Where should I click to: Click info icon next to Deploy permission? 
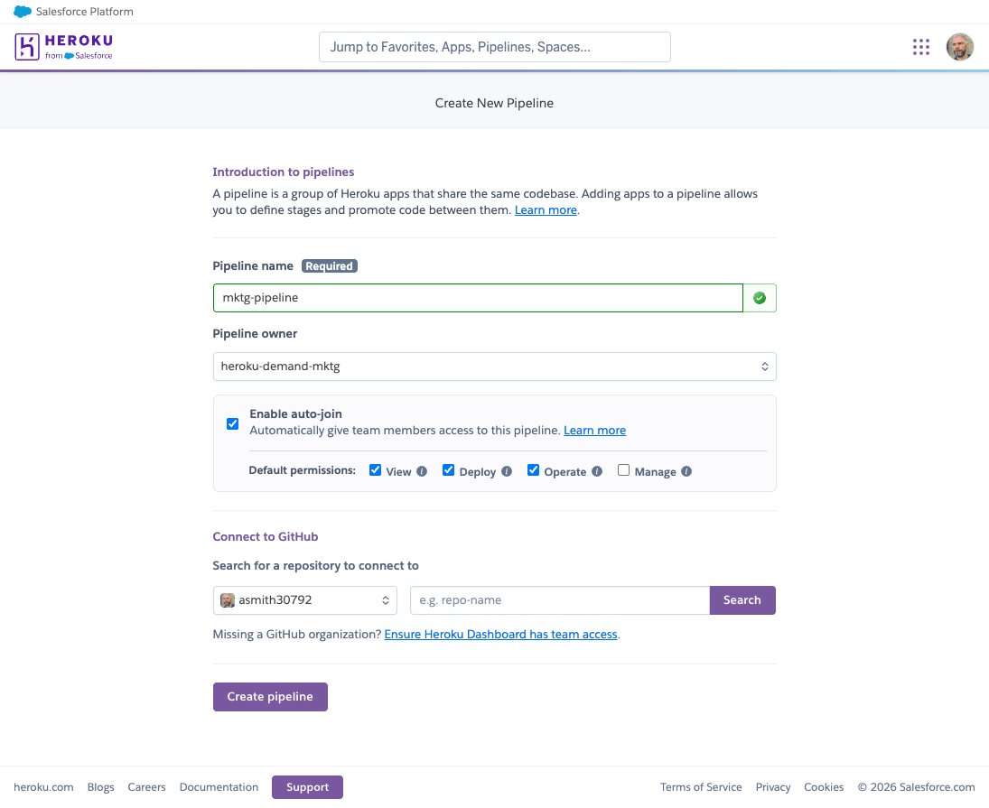(x=507, y=471)
